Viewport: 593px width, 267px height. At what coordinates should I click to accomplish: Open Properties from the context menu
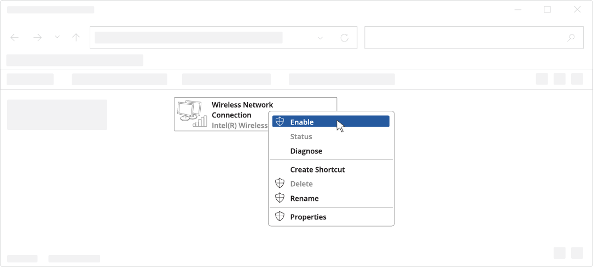click(308, 217)
